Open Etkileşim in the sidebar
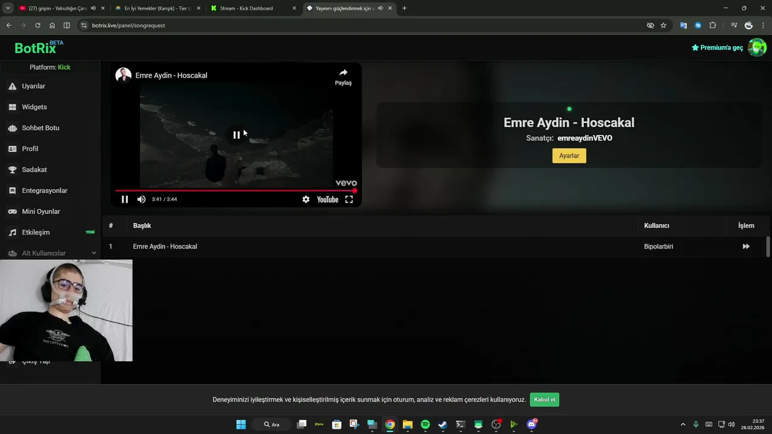This screenshot has width=772, height=434. (x=50, y=233)
